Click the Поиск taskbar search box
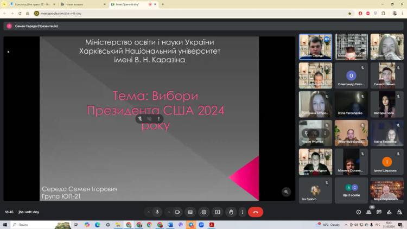This screenshot has width=407, height=229. click(x=41, y=225)
